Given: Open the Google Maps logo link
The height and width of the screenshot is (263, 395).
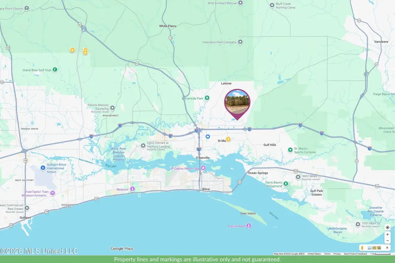Looking at the screenshot, I should [x=122, y=249].
